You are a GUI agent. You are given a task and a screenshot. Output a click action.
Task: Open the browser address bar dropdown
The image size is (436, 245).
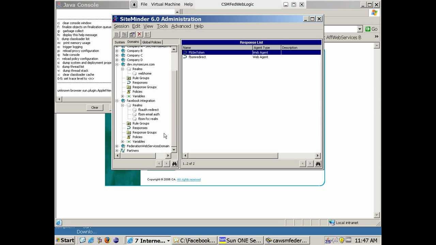point(360,29)
